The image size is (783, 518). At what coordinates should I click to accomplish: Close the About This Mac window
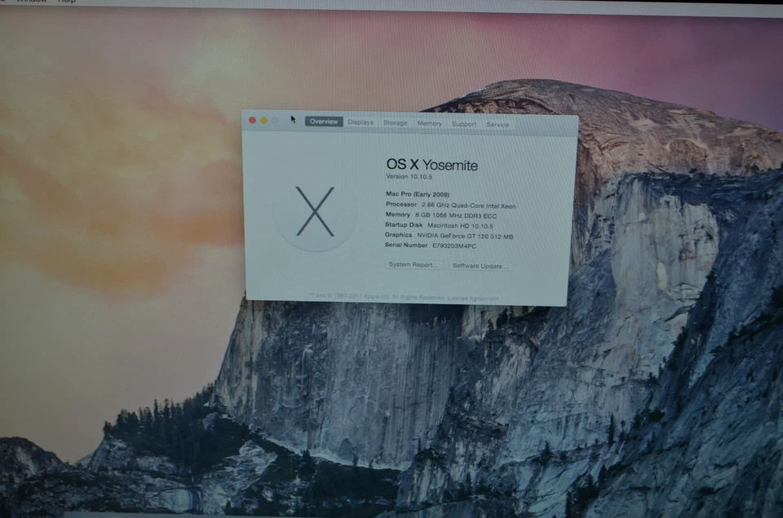[252, 121]
